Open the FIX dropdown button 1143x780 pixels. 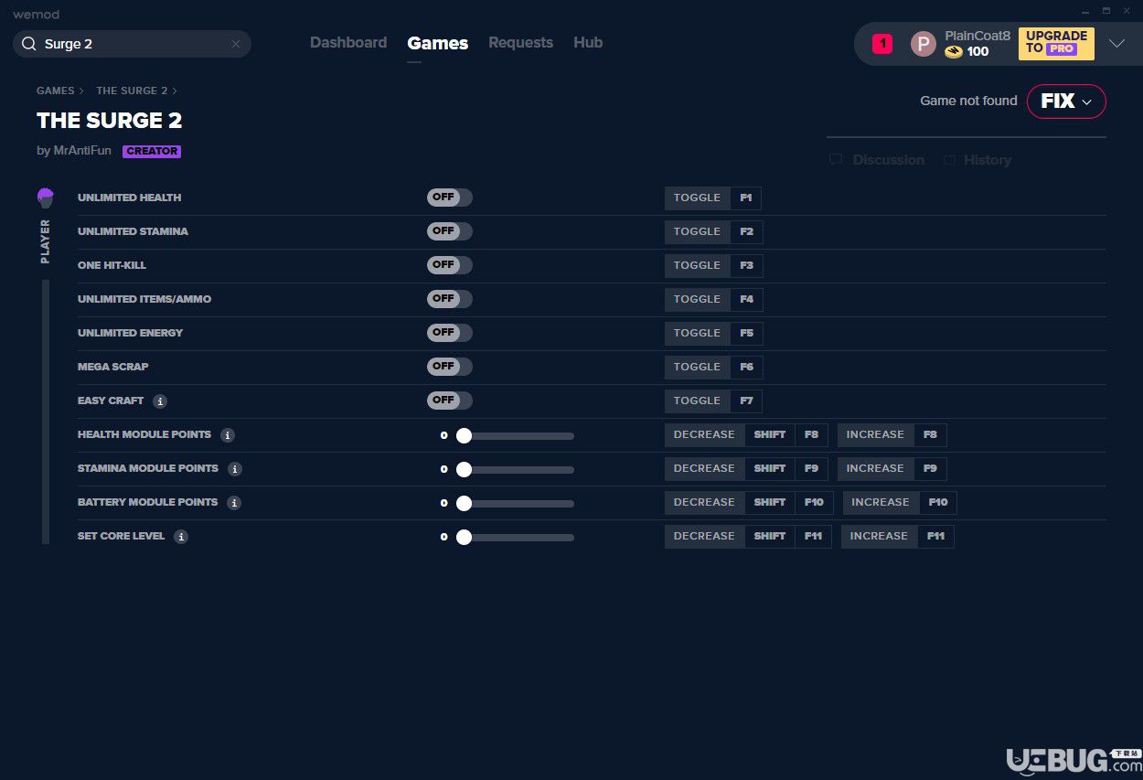pyautogui.click(x=1066, y=102)
